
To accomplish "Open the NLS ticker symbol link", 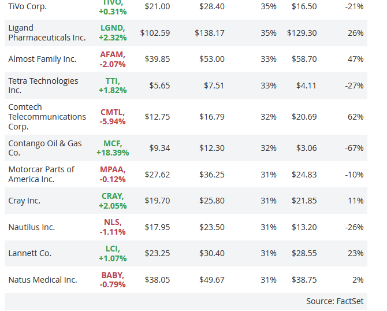I will (112, 223).
